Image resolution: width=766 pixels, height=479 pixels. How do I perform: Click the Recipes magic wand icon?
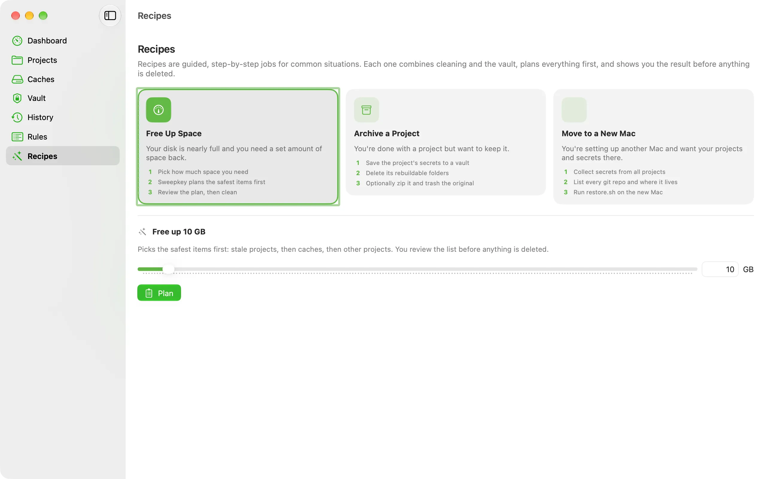pos(17,156)
